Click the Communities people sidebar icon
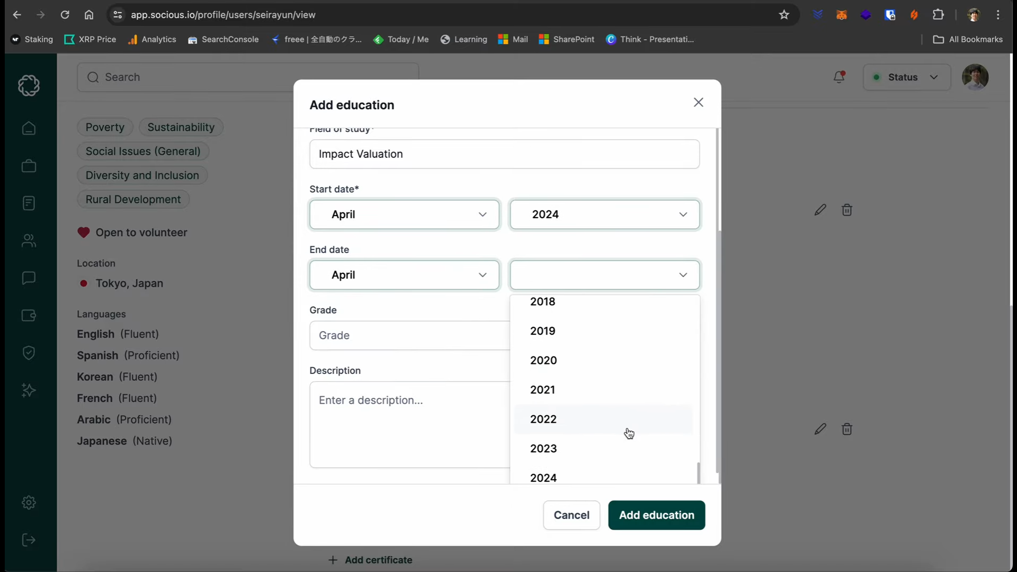1017x572 pixels. pyautogui.click(x=29, y=241)
